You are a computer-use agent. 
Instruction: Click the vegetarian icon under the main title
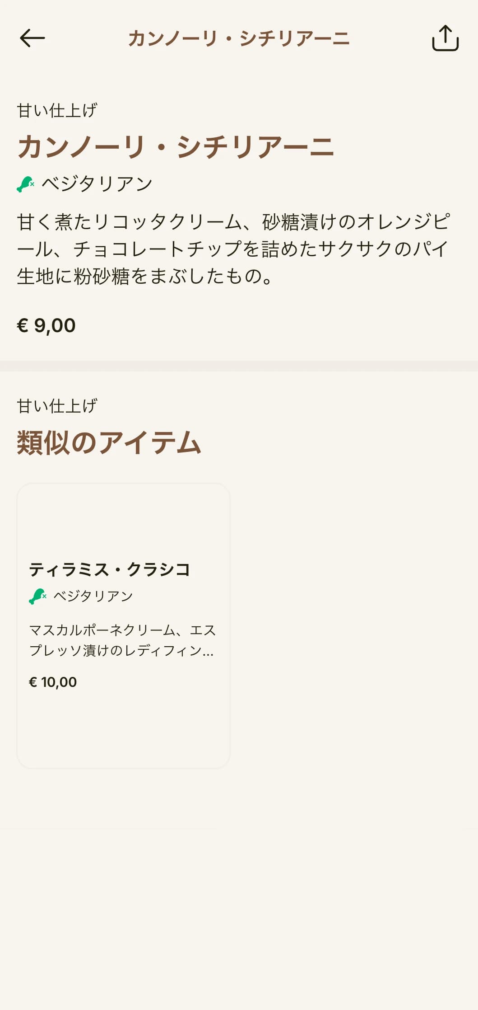pyautogui.click(x=26, y=184)
